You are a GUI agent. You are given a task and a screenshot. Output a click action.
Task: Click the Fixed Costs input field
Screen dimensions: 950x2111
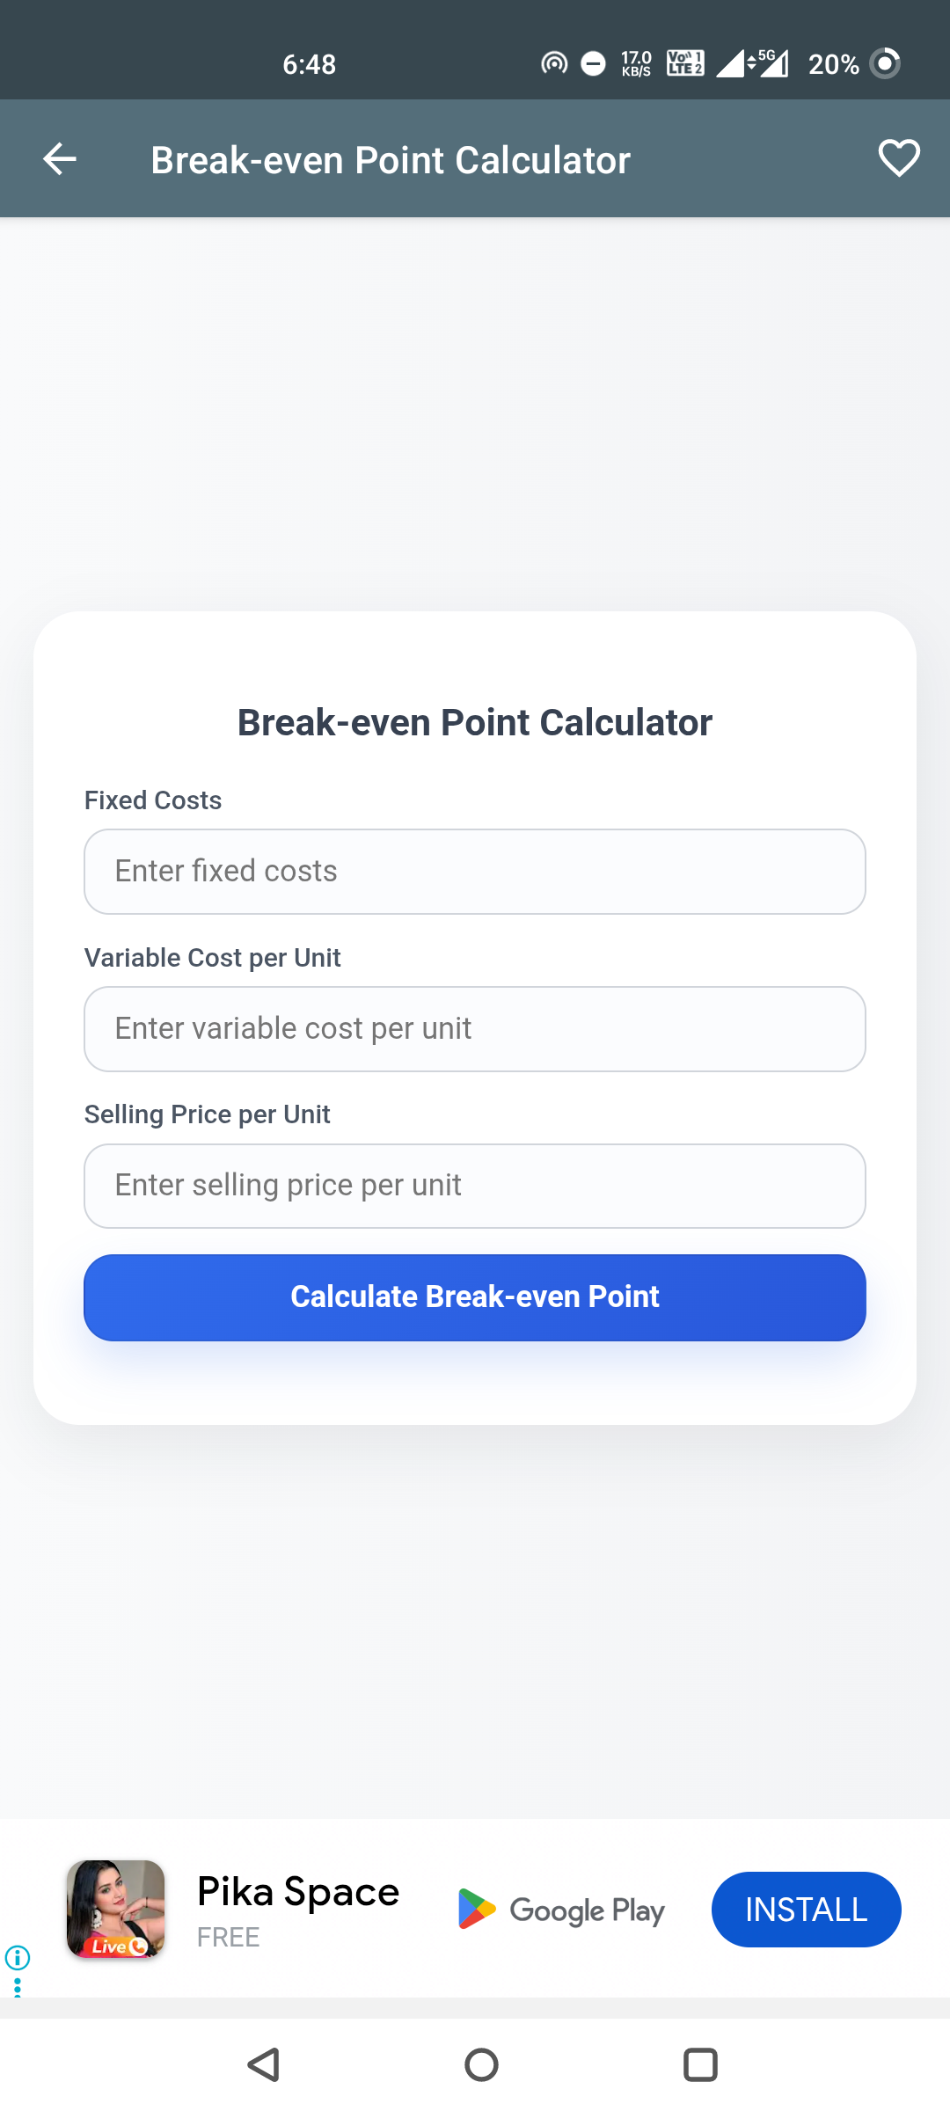(475, 872)
